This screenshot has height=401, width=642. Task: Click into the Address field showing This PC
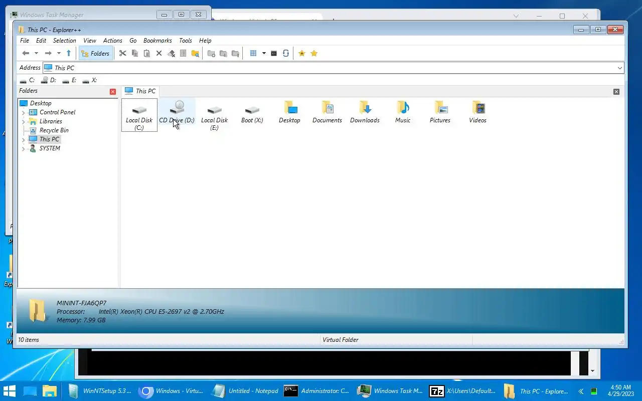[x=329, y=68]
